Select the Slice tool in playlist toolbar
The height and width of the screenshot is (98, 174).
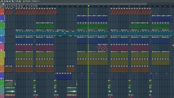tap(12, 1)
